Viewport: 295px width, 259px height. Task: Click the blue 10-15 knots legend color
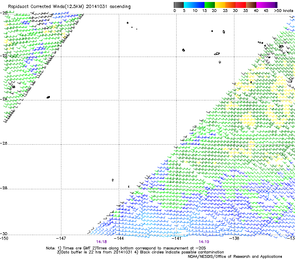199,5
